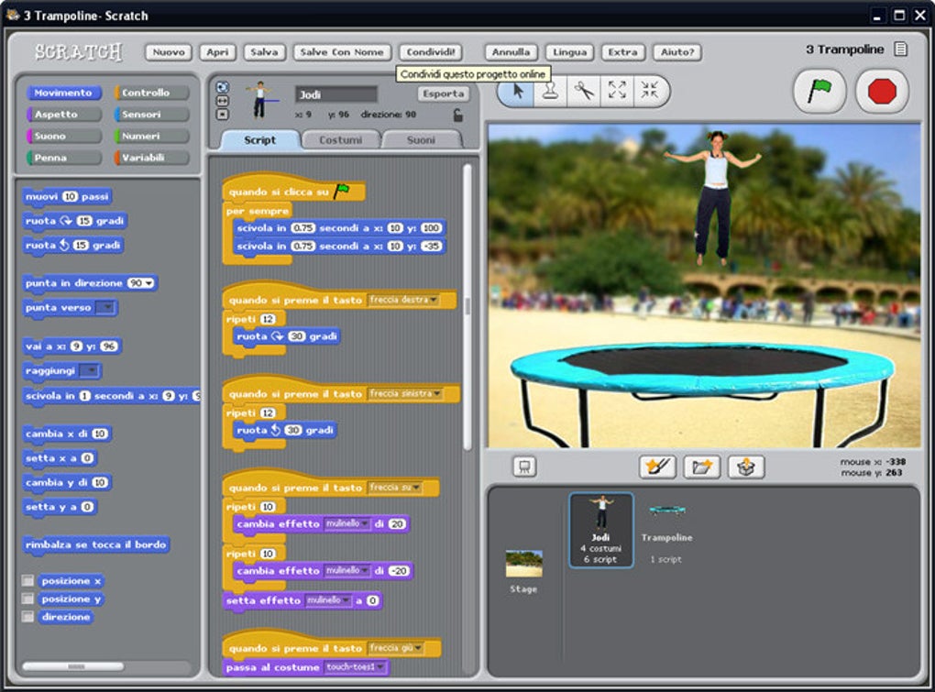Open freccia sinistra key dropdown
Screen dimensions: 935x692
[436, 393]
